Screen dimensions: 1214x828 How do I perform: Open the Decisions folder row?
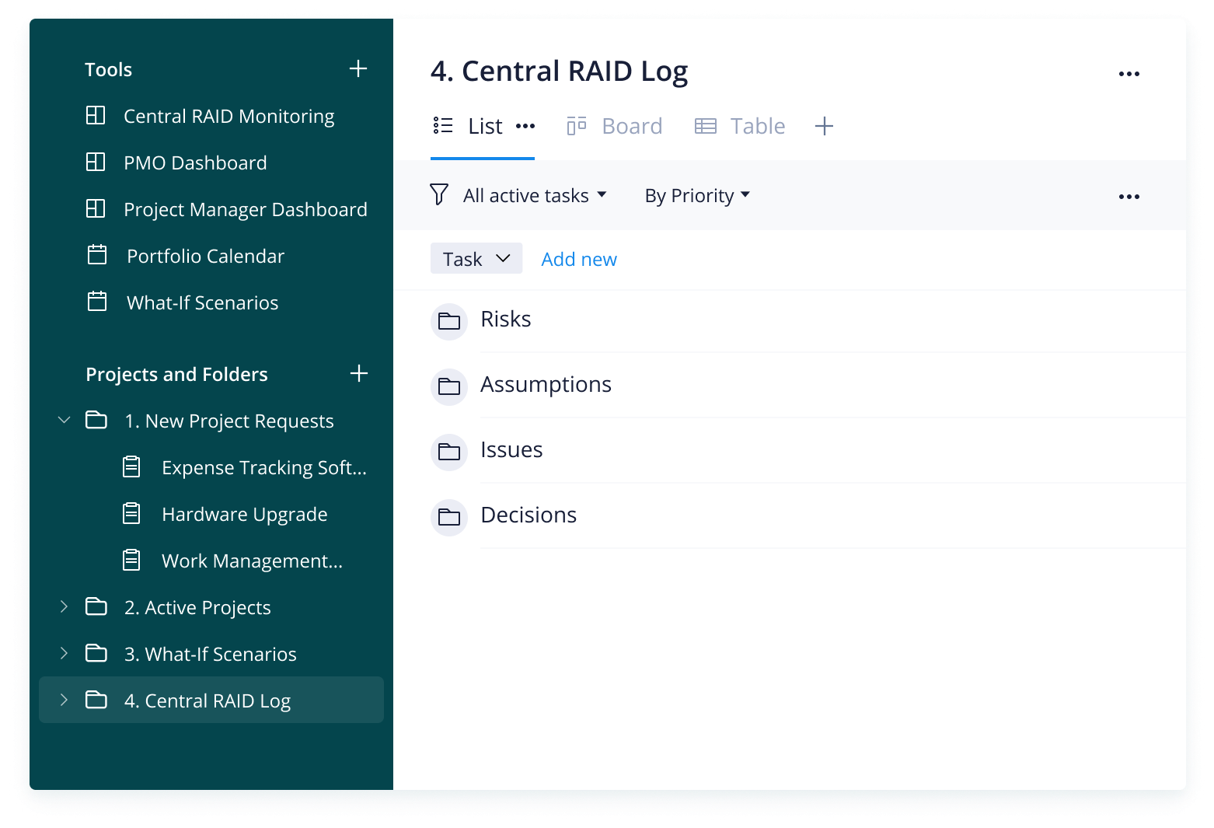click(808, 516)
